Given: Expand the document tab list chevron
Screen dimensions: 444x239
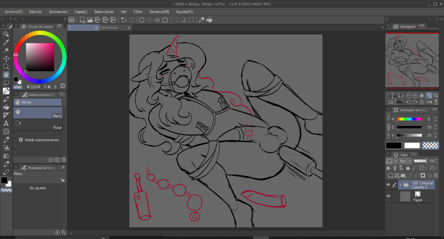Looking at the screenshot, I should (382, 28).
